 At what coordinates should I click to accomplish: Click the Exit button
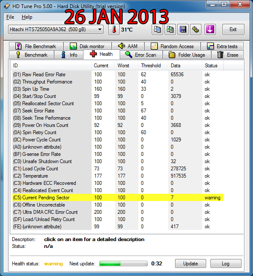click(233, 29)
